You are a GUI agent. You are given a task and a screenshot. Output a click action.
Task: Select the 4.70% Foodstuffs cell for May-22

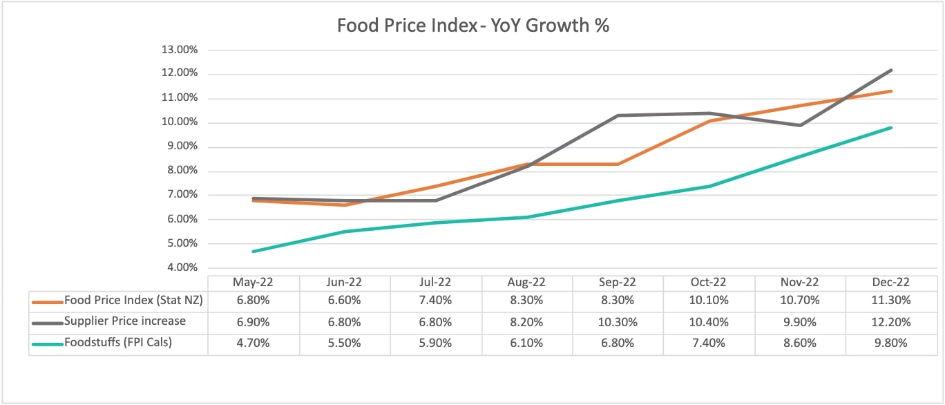click(254, 342)
